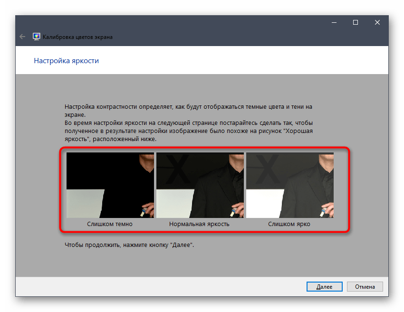404x312 pixels.
Task: Click the "Нормальная яркость" caption
Action: coord(199,224)
